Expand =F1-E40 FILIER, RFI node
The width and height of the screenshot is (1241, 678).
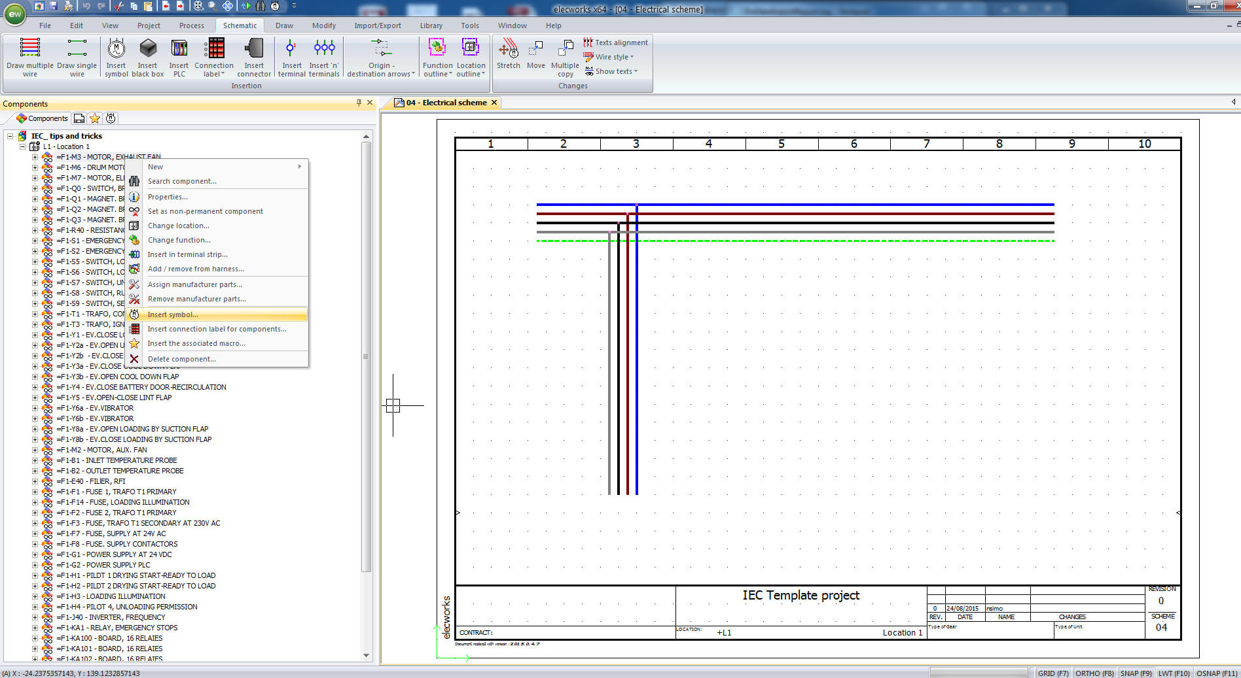pos(35,481)
